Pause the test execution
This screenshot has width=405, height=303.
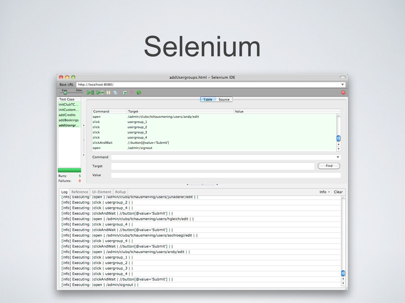(x=108, y=93)
